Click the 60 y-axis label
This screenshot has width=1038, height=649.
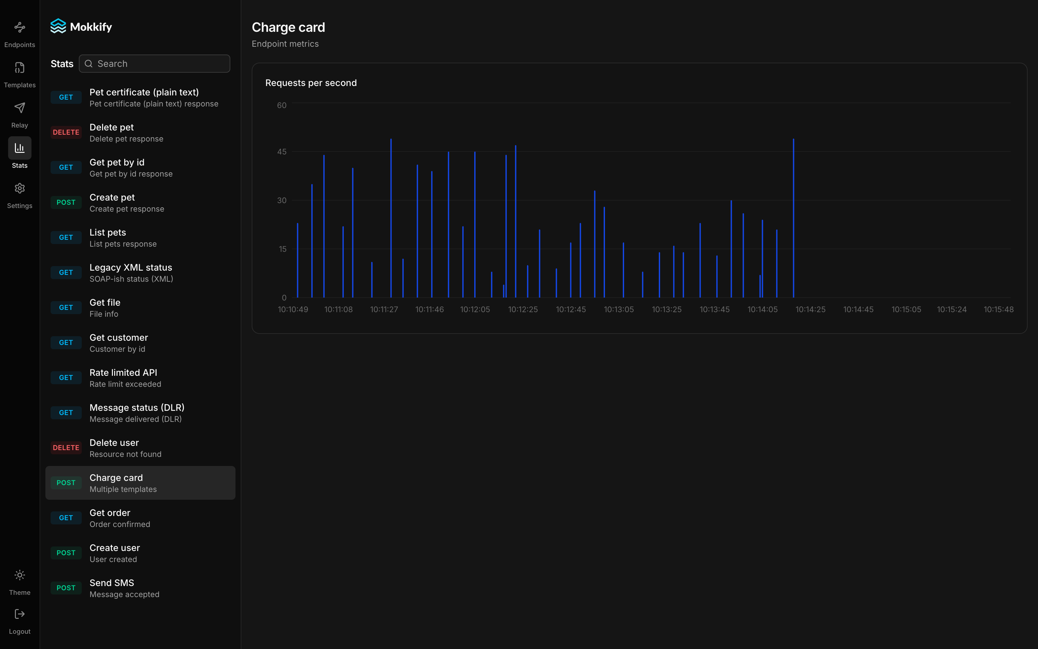282,105
